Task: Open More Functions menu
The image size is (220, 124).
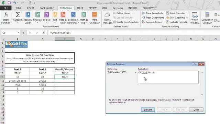Action: (94, 18)
